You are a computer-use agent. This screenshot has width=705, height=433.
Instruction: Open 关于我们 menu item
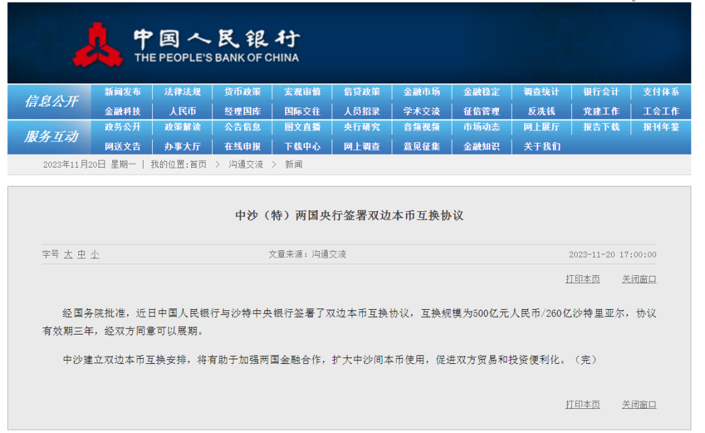[541, 147]
